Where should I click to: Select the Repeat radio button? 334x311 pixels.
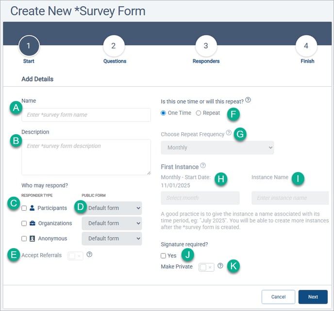click(198, 113)
